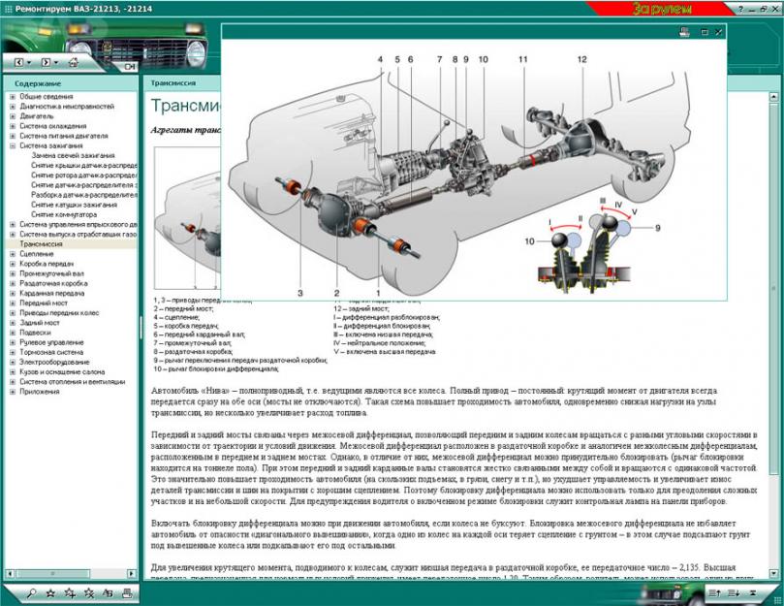Open Система питания двигателя chapter
784x606 pixels.
pyautogui.click(x=64, y=136)
